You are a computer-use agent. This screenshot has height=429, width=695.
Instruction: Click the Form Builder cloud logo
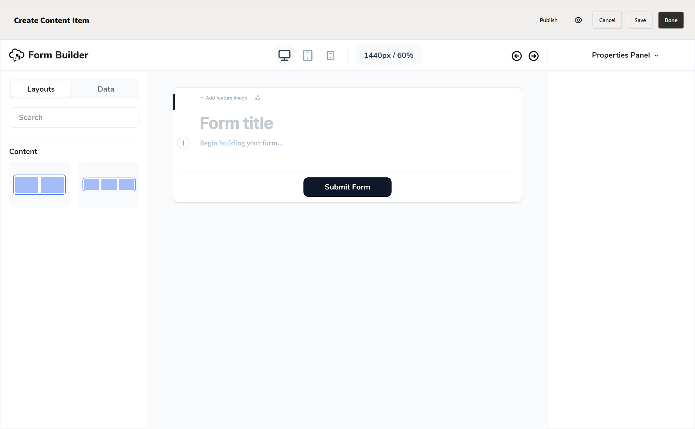click(x=17, y=55)
